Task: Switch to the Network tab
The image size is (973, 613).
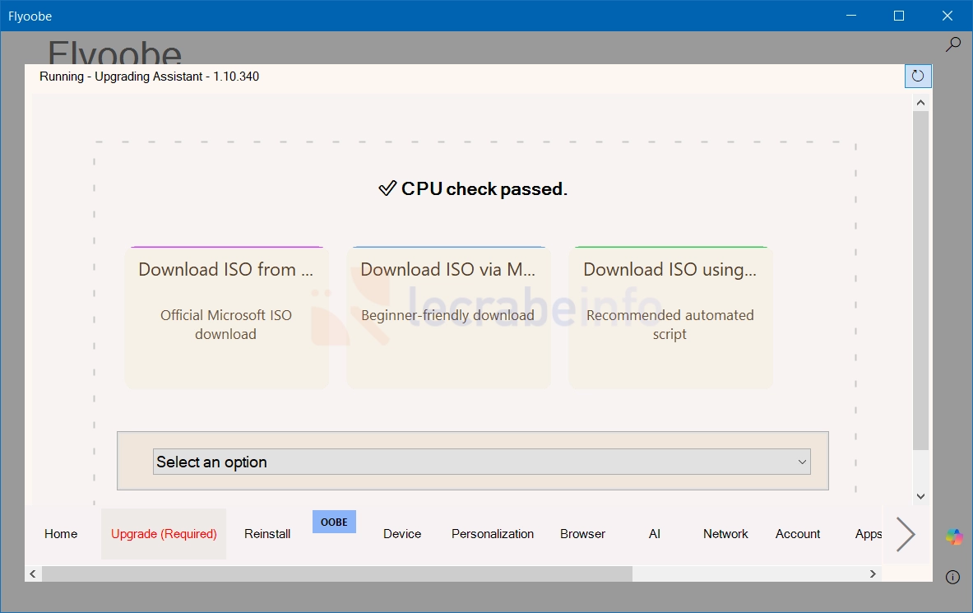Action: coord(725,534)
